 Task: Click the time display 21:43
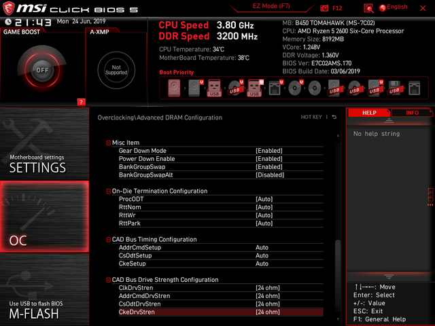click(33, 22)
